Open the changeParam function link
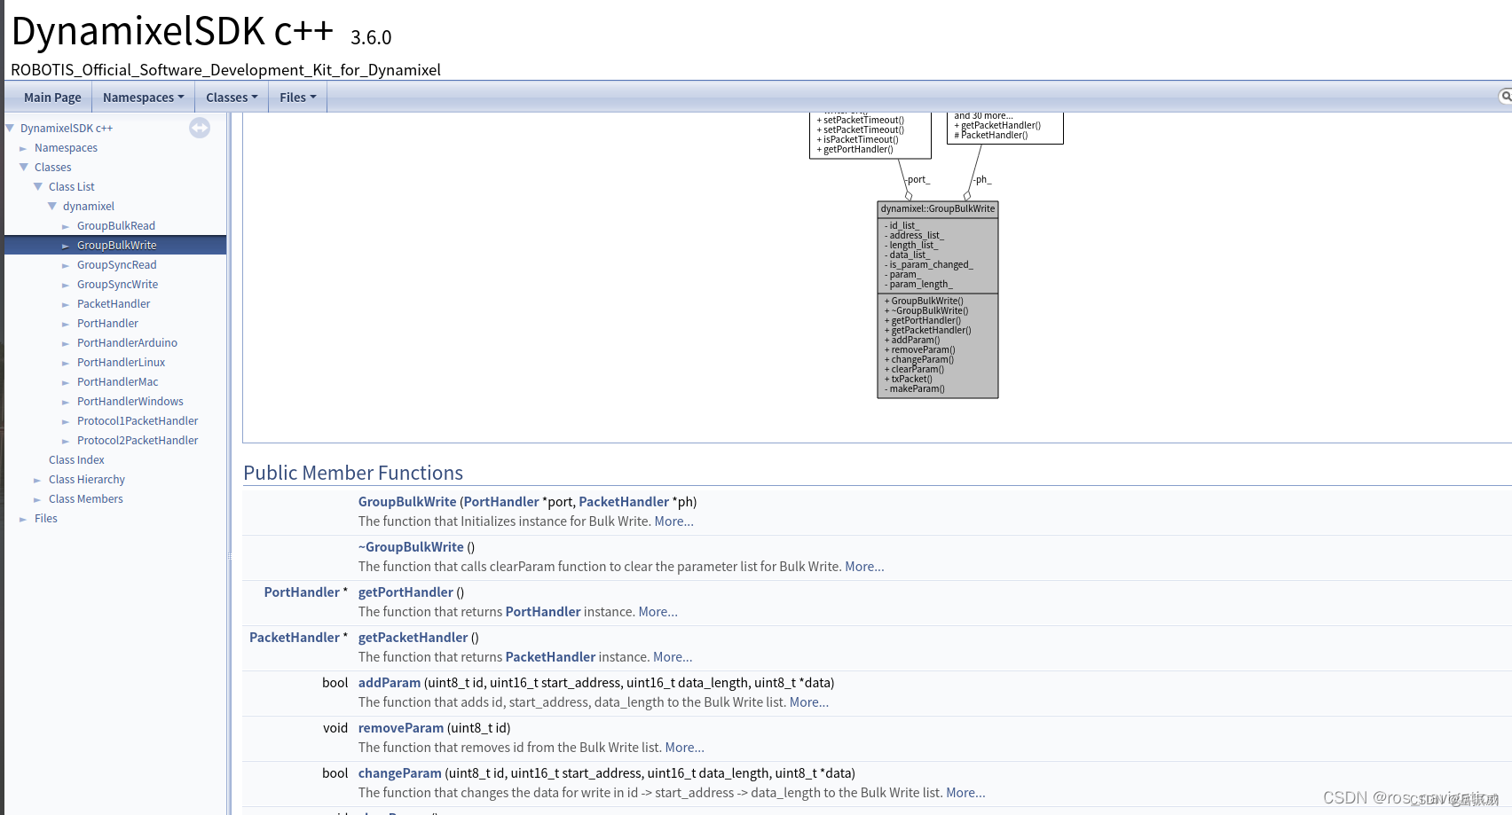This screenshot has height=815, width=1512. pos(400,773)
